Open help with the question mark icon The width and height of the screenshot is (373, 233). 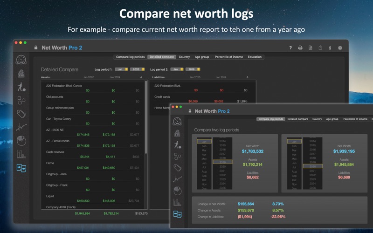[290, 48]
